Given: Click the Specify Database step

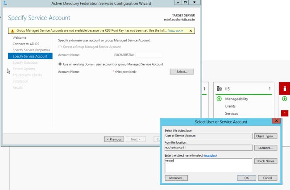Looking at the screenshot, I should click(x=25, y=62).
